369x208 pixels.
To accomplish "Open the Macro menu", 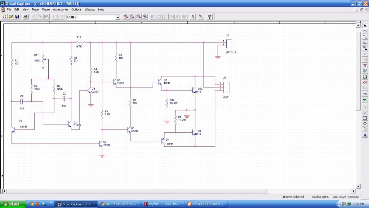I will [46, 9].
